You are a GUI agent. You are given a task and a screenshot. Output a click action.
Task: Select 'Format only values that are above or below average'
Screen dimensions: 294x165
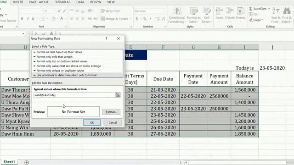[x=78, y=66]
